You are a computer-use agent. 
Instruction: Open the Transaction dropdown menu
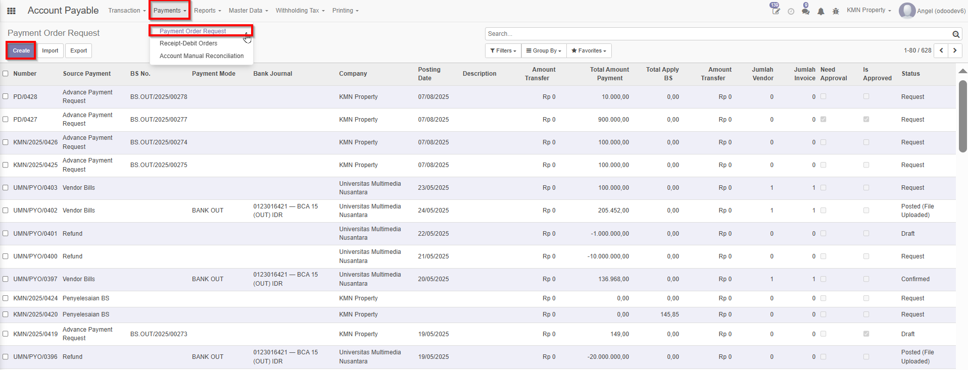point(127,11)
